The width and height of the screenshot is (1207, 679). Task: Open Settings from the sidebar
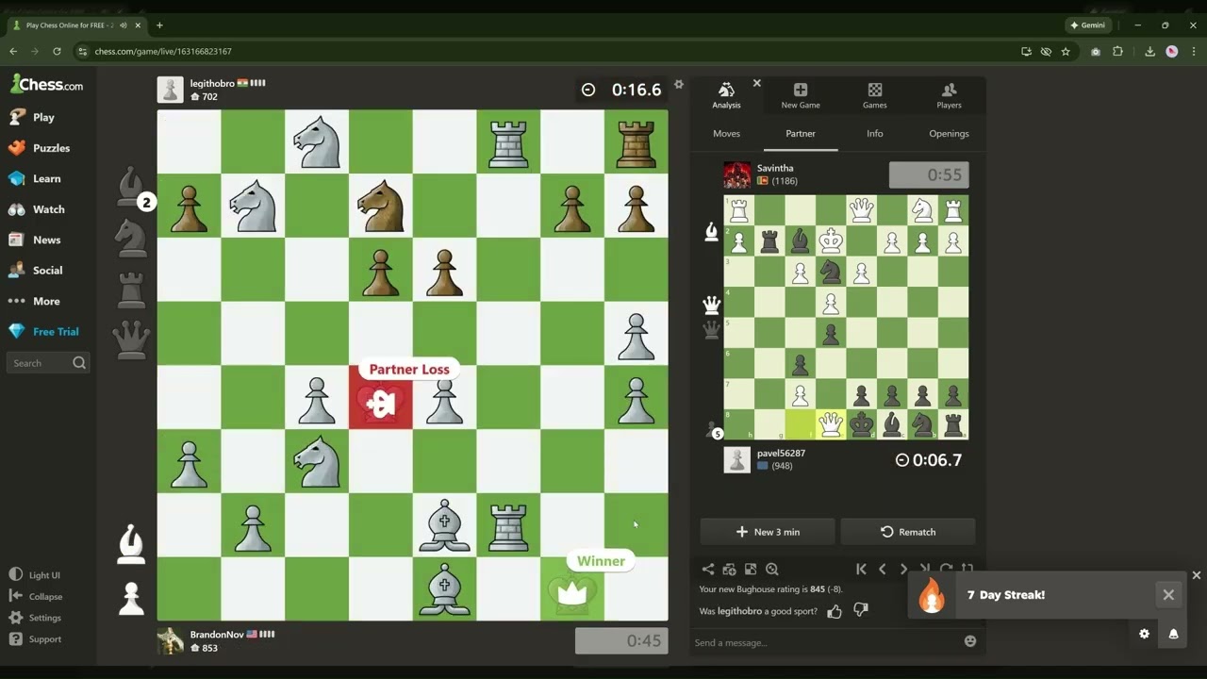(x=36, y=618)
